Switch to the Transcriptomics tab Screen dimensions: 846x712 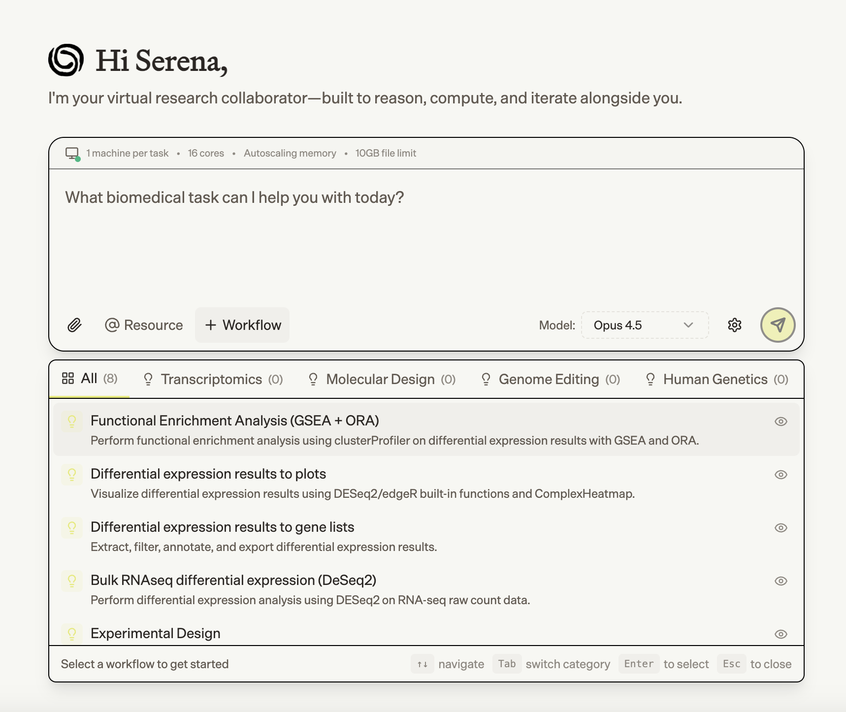[x=213, y=379]
